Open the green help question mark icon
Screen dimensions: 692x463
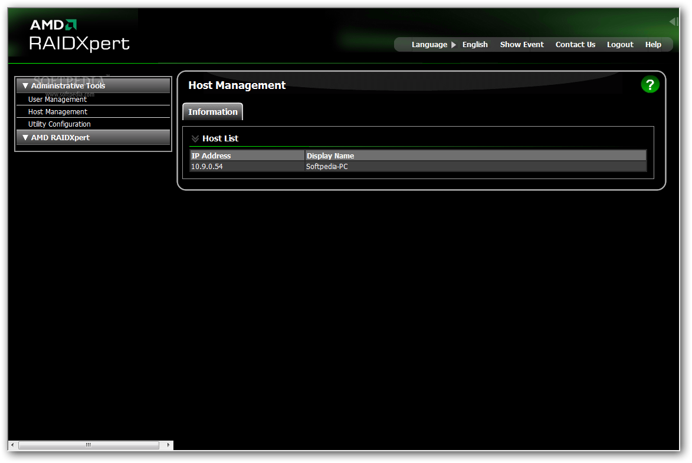pyautogui.click(x=650, y=85)
